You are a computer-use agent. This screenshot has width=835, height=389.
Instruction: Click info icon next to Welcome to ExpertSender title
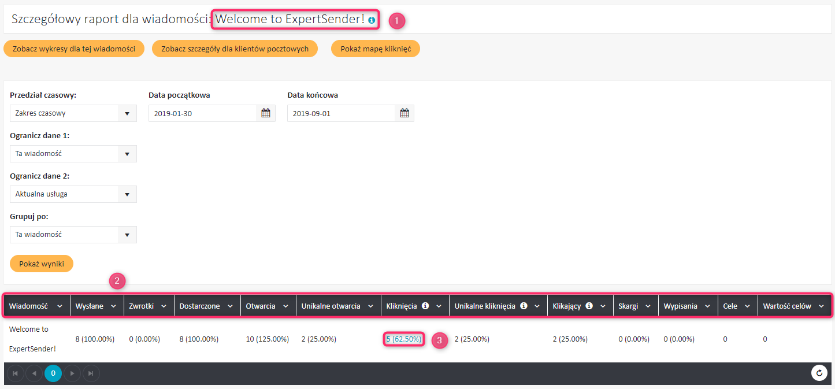[372, 20]
